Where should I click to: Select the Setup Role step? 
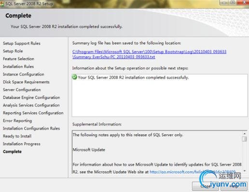click(13, 51)
